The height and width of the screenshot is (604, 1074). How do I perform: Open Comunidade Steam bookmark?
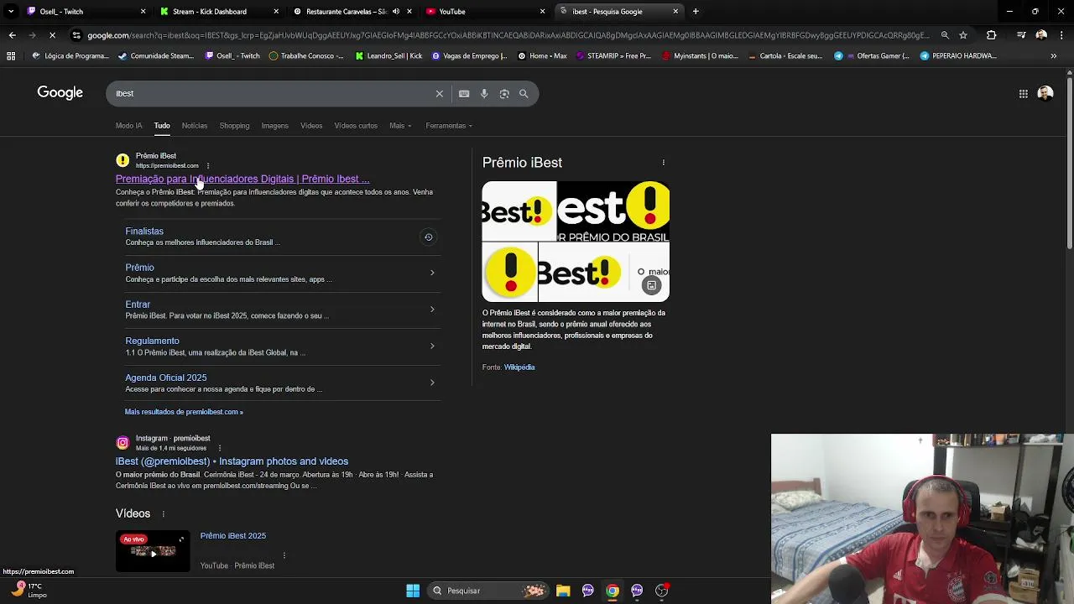click(156, 56)
